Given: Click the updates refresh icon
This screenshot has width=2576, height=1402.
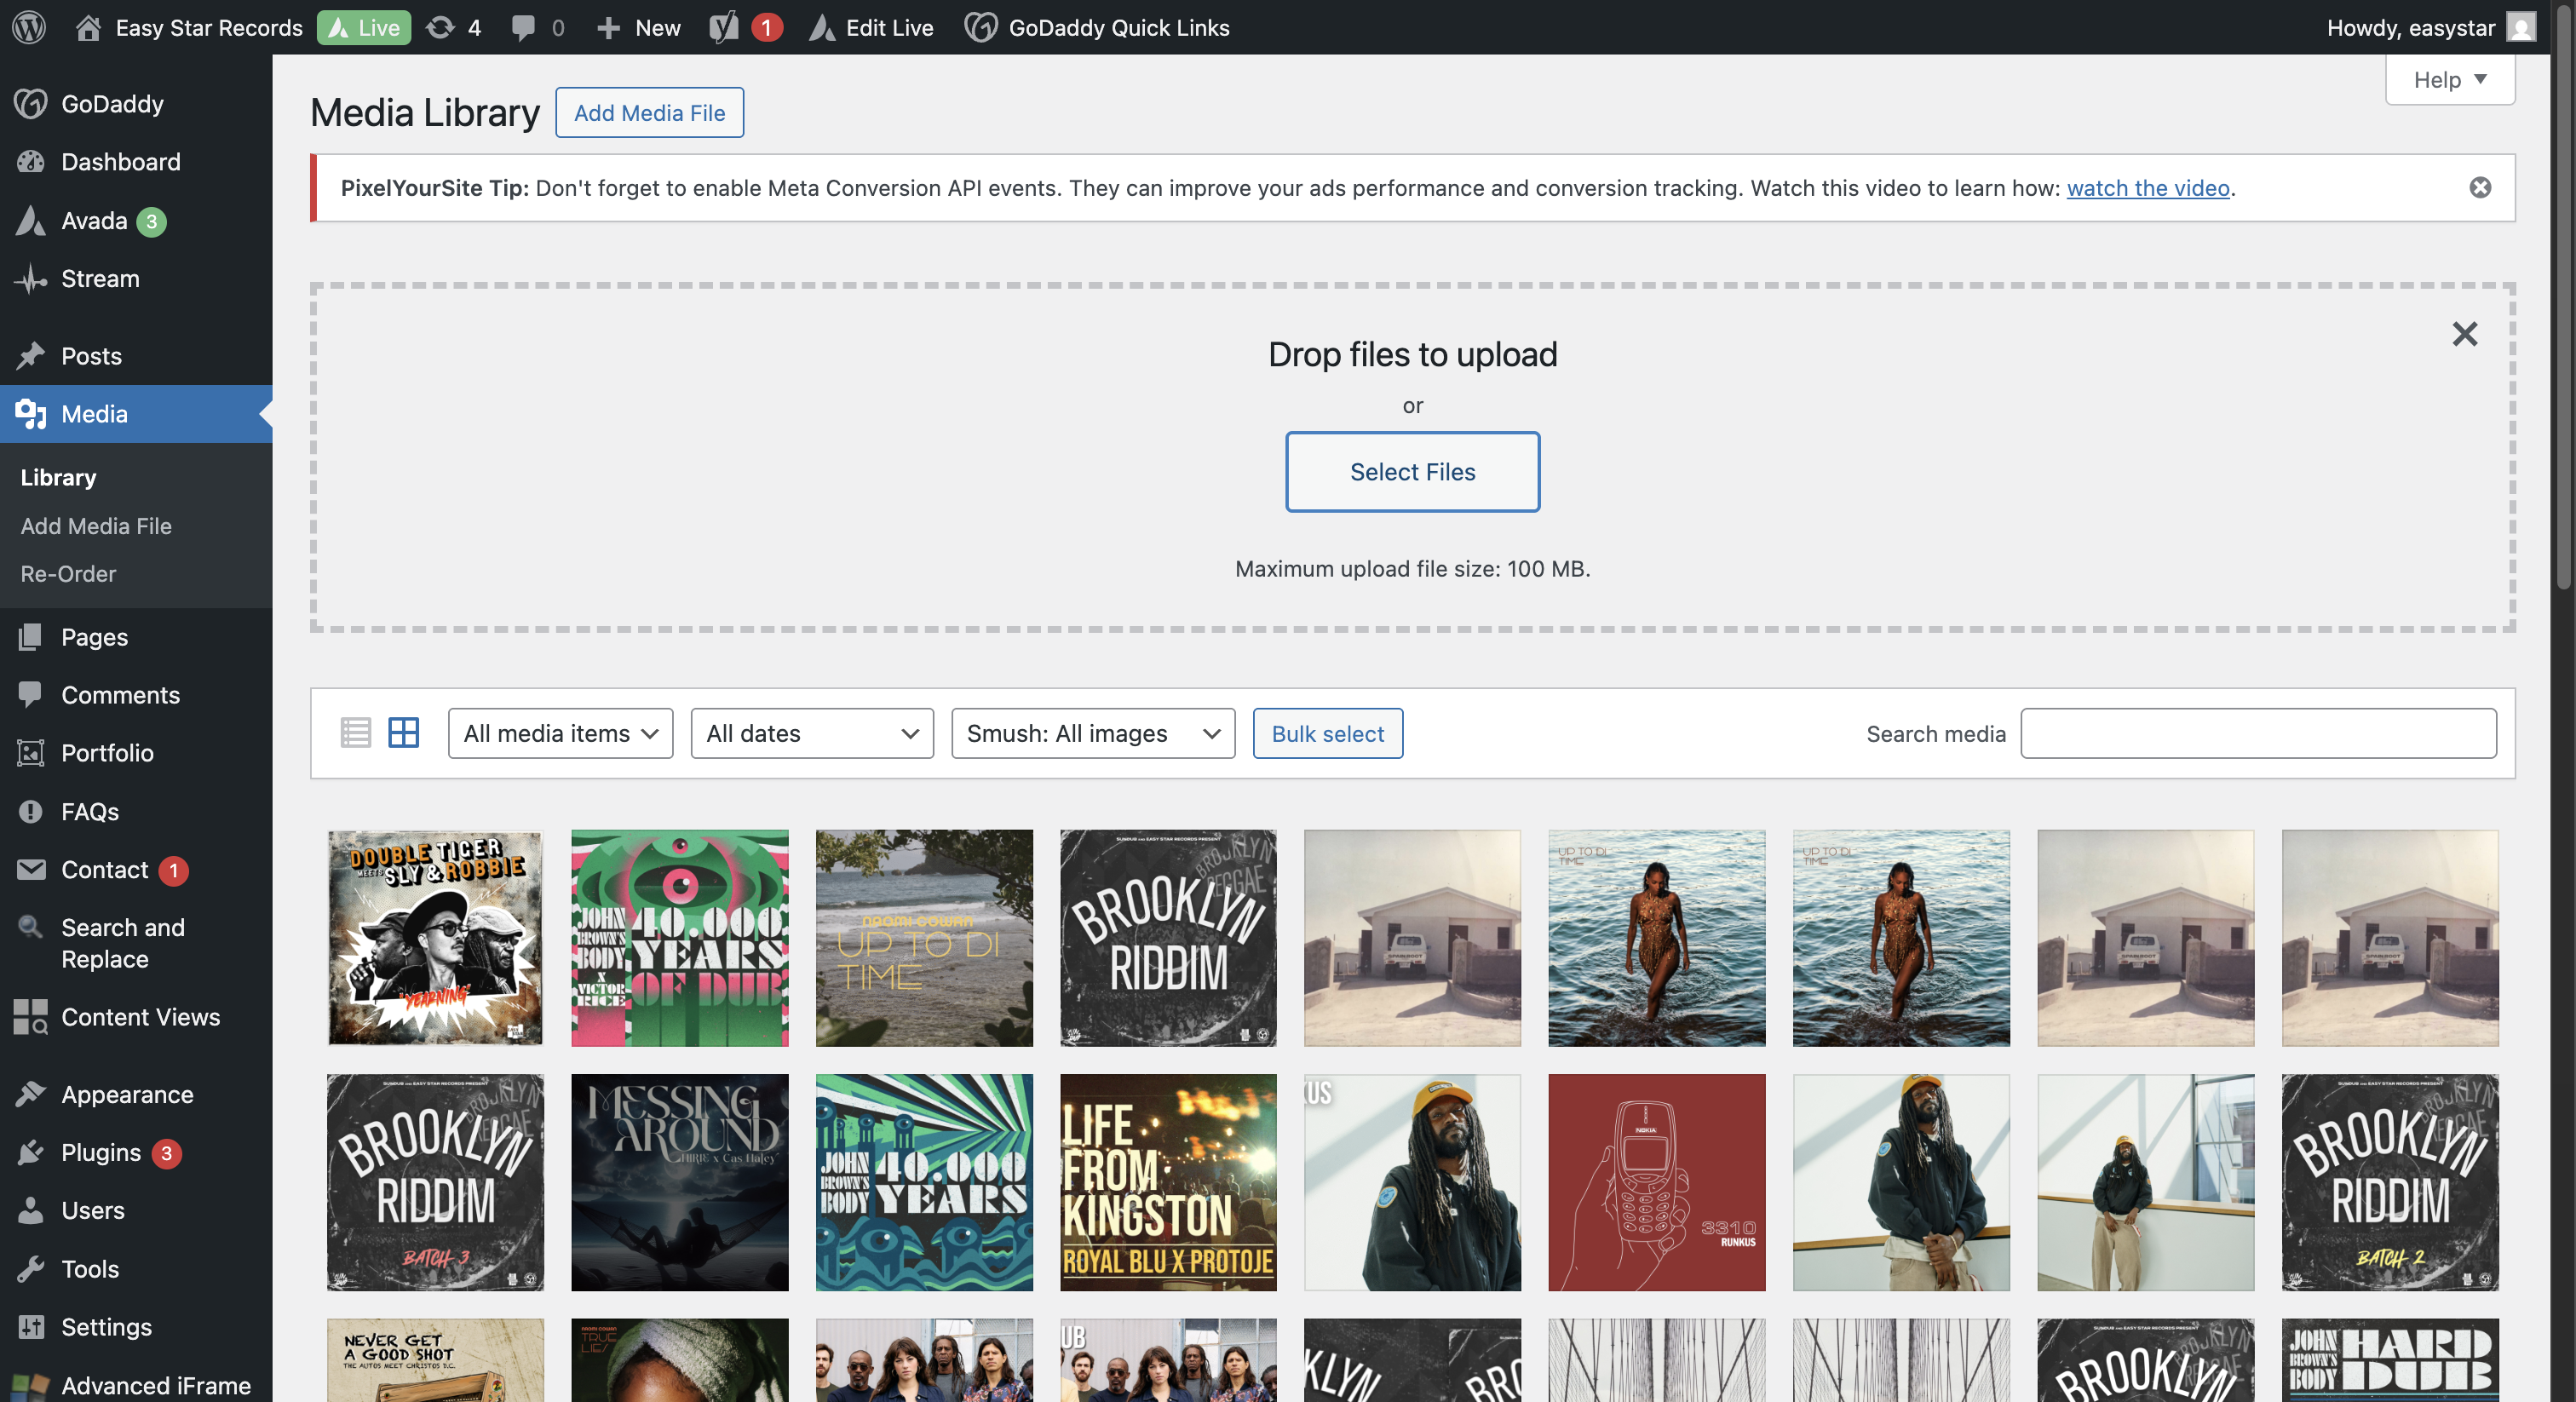Looking at the screenshot, I should [x=440, y=27].
